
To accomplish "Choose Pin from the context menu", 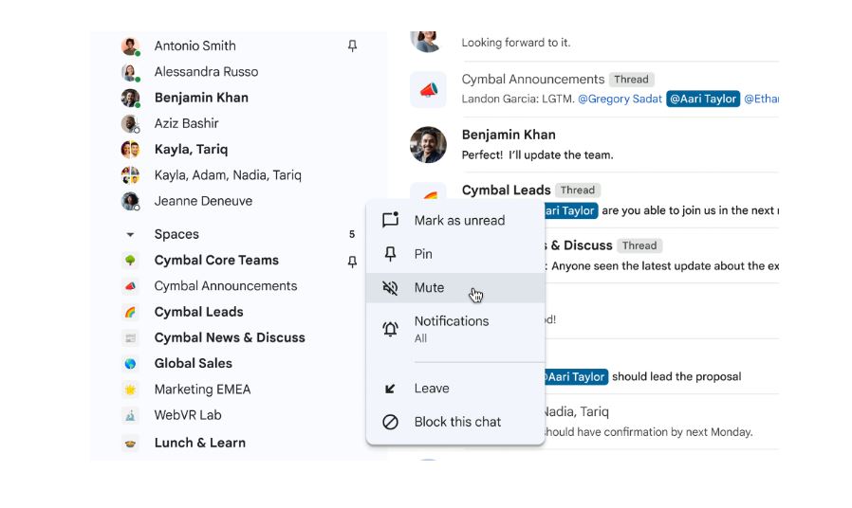I will 455,253.
